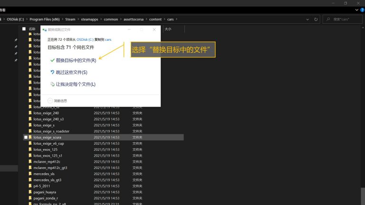Click the blue skip arrow icon beside 跳过这些文件
The image size is (365, 205).
coord(52,72)
